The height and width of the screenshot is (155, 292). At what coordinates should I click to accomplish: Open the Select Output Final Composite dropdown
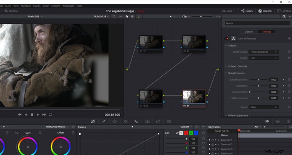click(263, 52)
